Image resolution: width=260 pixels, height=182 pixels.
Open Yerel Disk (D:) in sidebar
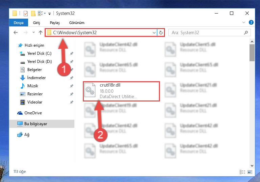point(40,62)
